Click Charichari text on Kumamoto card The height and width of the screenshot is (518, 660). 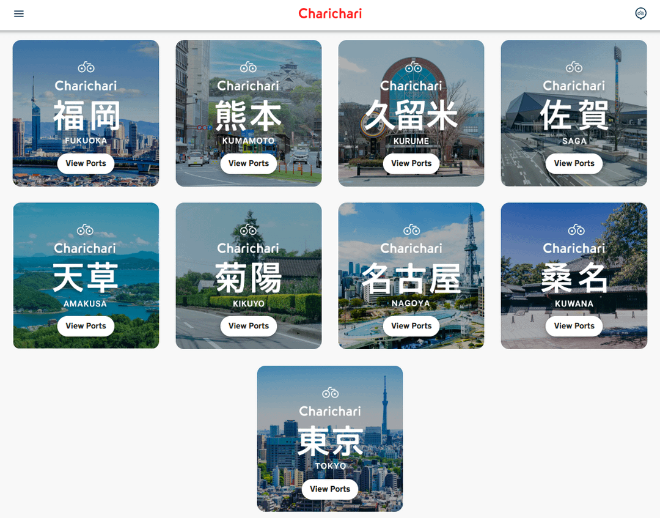pyautogui.click(x=248, y=86)
